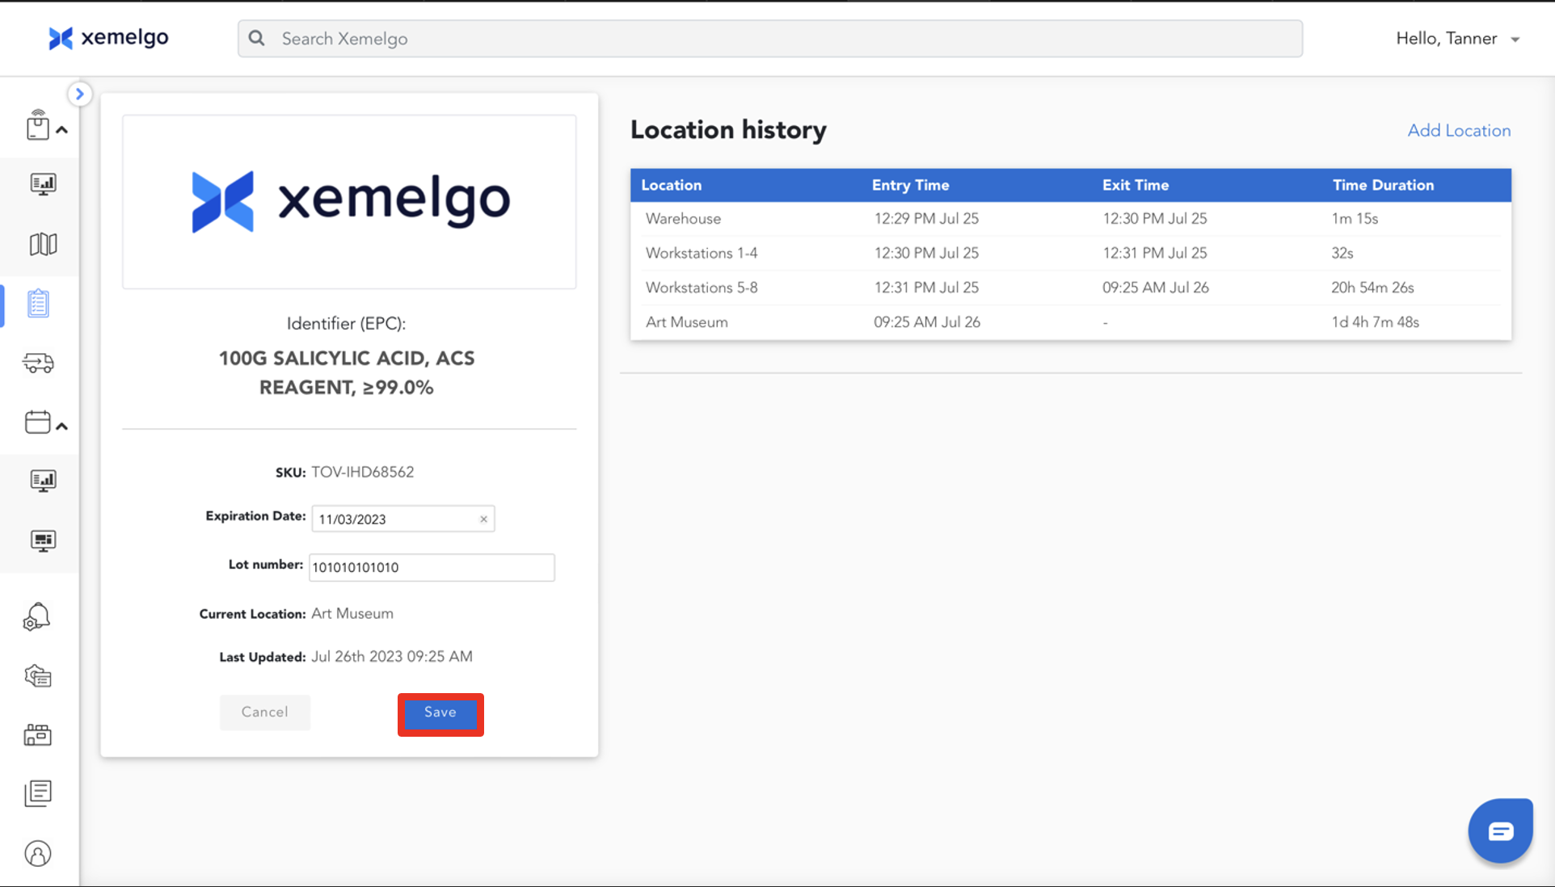
Task: Open the delivery truck sidebar icon
Action: click(x=38, y=363)
